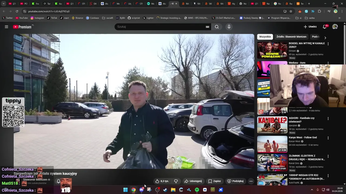
Task: Open options for 1000HP NISSAN GTR video
Action: (328, 176)
